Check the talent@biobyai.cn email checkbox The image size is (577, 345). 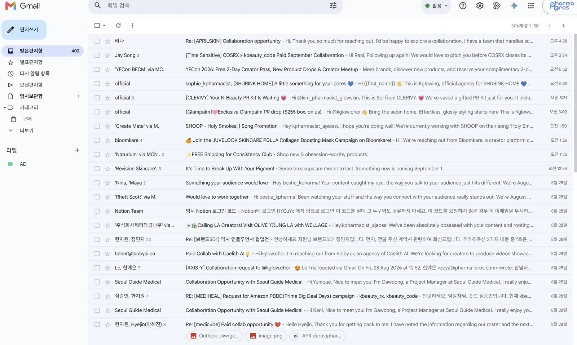coord(97,254)
